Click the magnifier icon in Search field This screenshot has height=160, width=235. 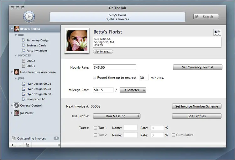pyautogui.click(x=197, y=17)
